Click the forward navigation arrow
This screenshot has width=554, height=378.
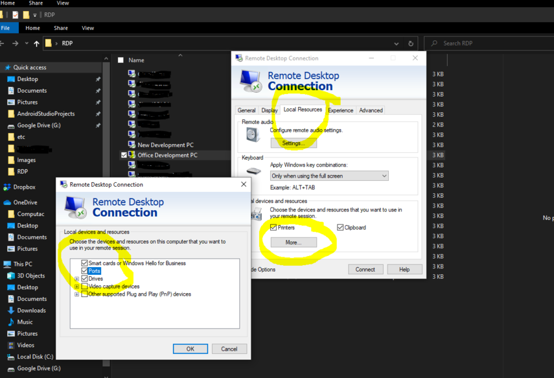[x=15, y=43]
